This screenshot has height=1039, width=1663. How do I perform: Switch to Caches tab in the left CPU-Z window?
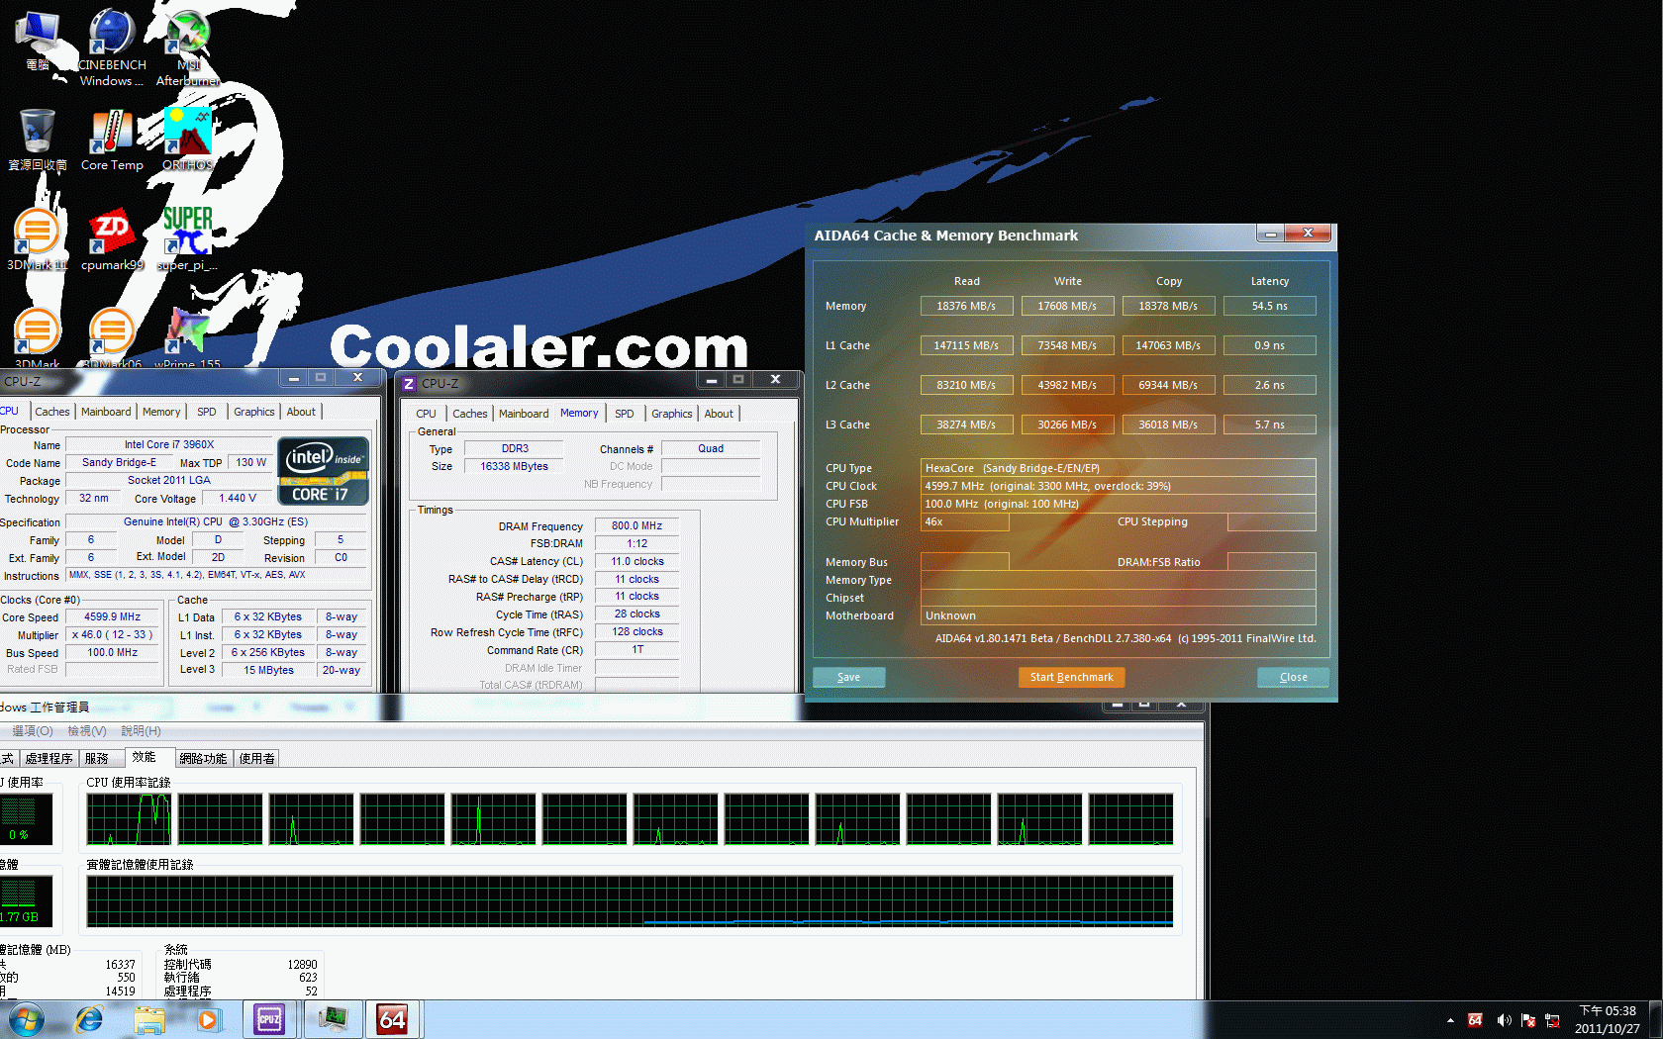pos(52,412)
